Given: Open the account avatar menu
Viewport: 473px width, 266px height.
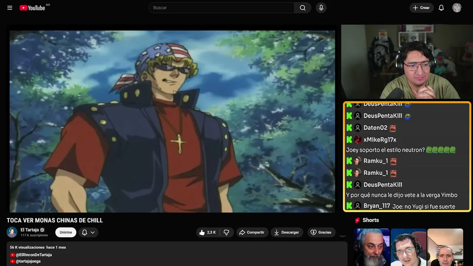Looking at the screenshot, I should [457, 8].
